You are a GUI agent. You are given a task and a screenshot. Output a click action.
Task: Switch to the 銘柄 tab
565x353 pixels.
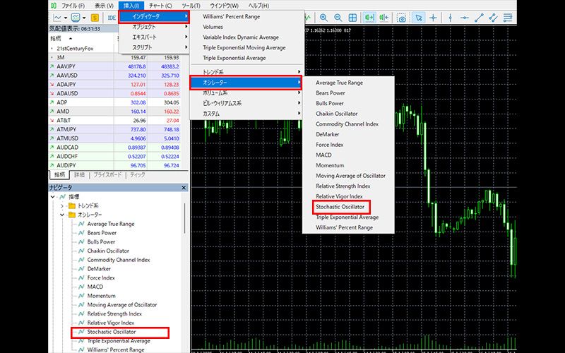(x=60, y=174)
